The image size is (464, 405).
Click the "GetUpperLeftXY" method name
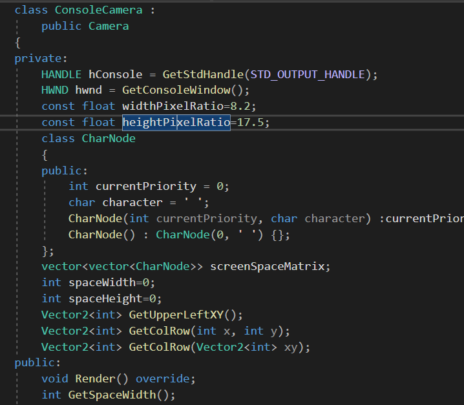coord(176,315)
